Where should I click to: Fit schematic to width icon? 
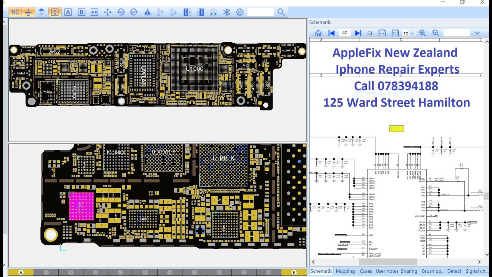tap(382, 33)
